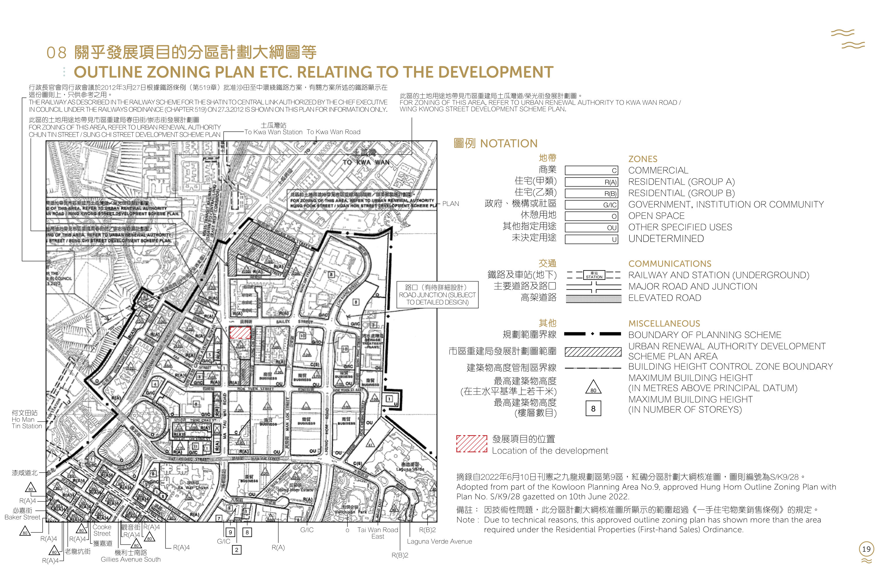Click the Open Space 'O' legend box

click(x=591, y=216)
